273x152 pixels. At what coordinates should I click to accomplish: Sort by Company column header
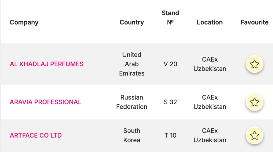(x=24, y=22)
